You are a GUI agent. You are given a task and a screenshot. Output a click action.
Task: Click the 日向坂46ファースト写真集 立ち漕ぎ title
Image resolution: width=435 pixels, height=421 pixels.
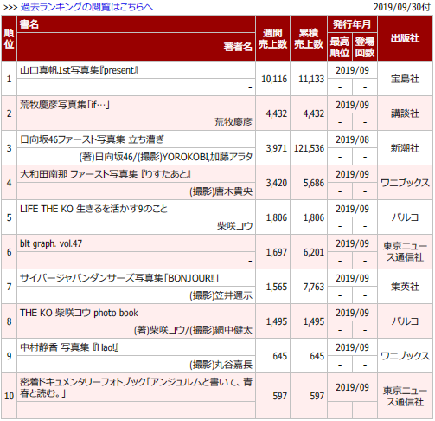coord(92,139)
